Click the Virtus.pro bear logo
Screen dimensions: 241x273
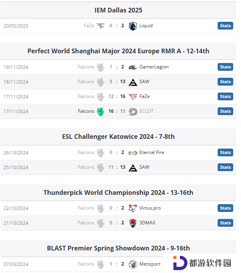(133, 208)
